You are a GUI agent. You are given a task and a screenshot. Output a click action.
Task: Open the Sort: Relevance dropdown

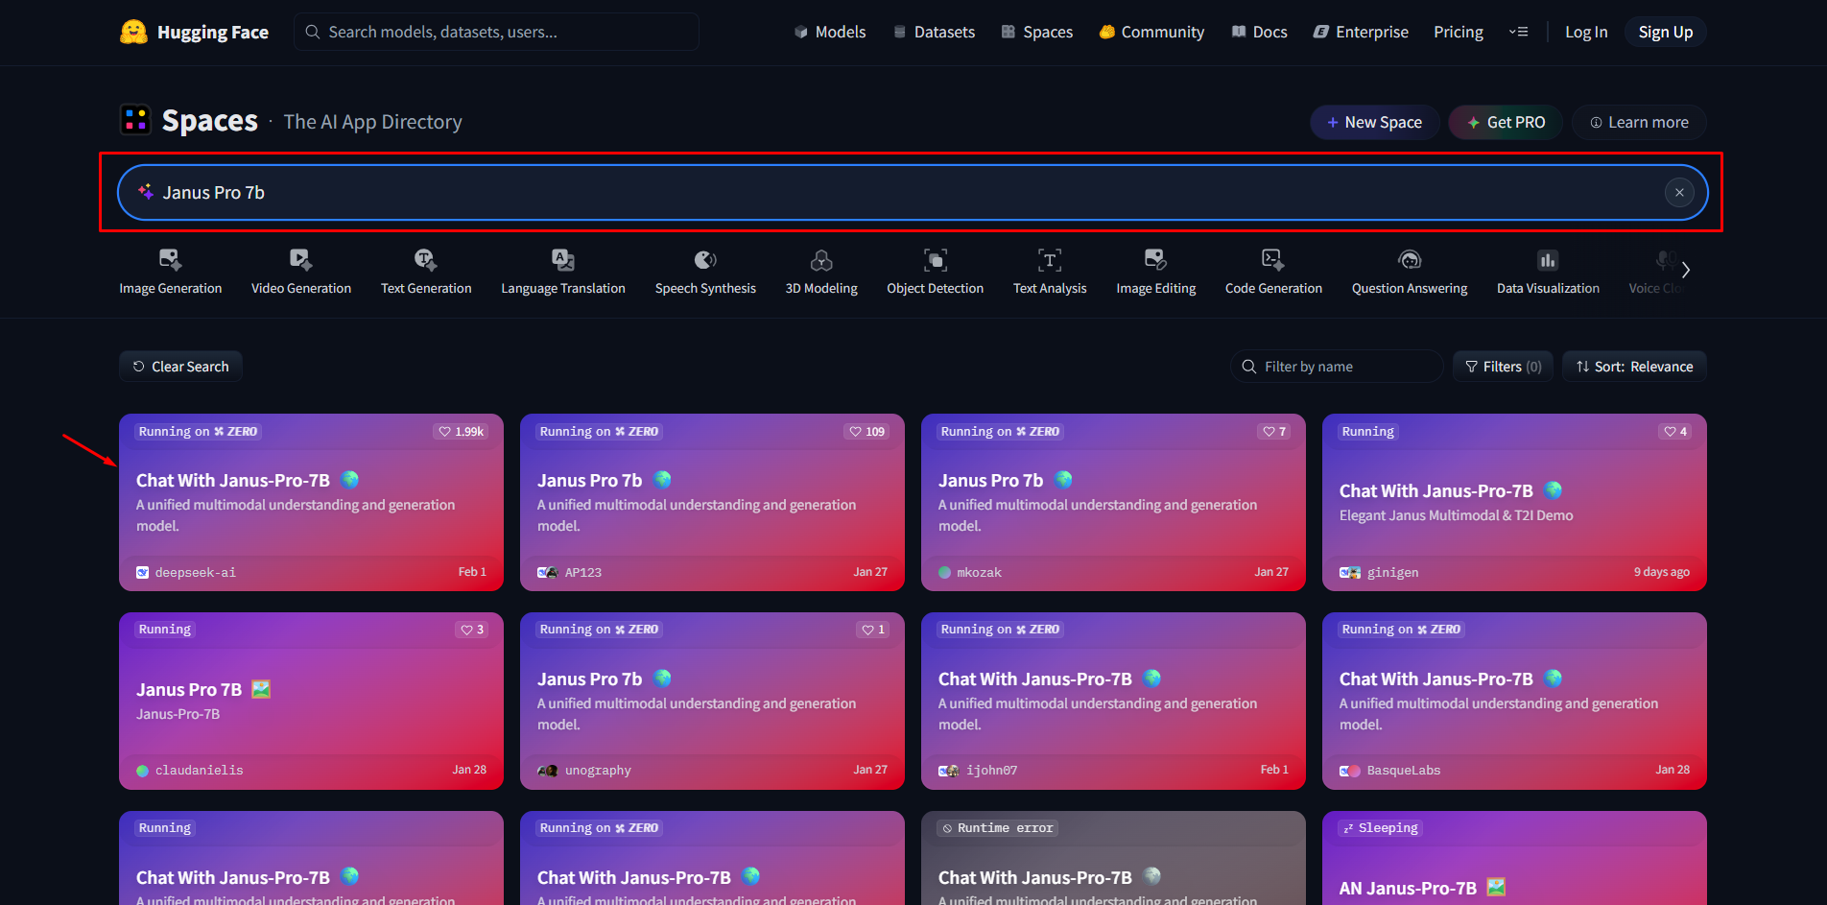[1634, 367]
